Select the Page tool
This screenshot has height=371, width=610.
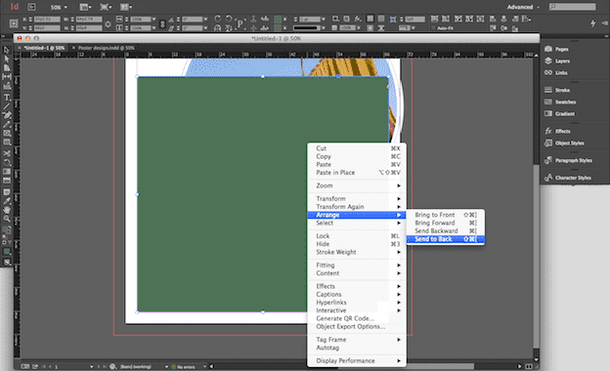[x=7, y=68]
